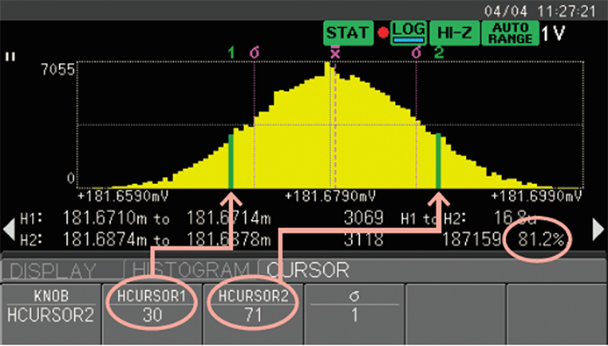Image resolution: width=608 pixels, height=346 pixels.
Task: Go to next page with right arrow
Action: (598, 230)
